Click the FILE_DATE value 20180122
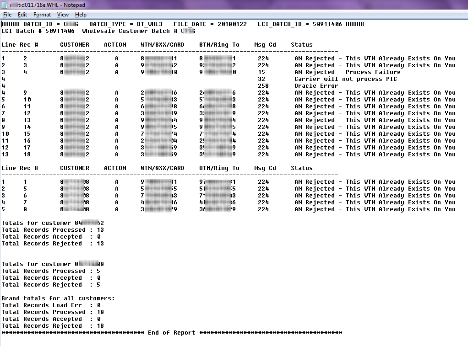Viewport: 468px width, 346px height. pyautogui.click(x=231, y=24)
